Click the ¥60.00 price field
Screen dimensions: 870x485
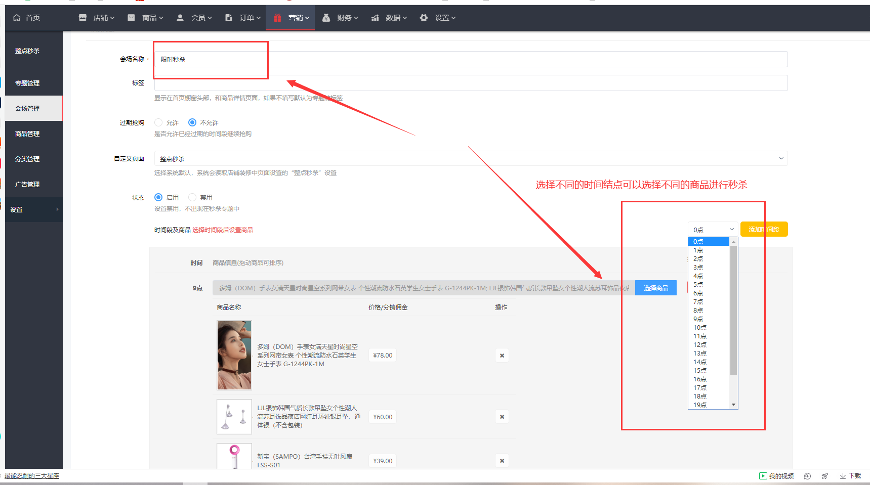(383, 417)
